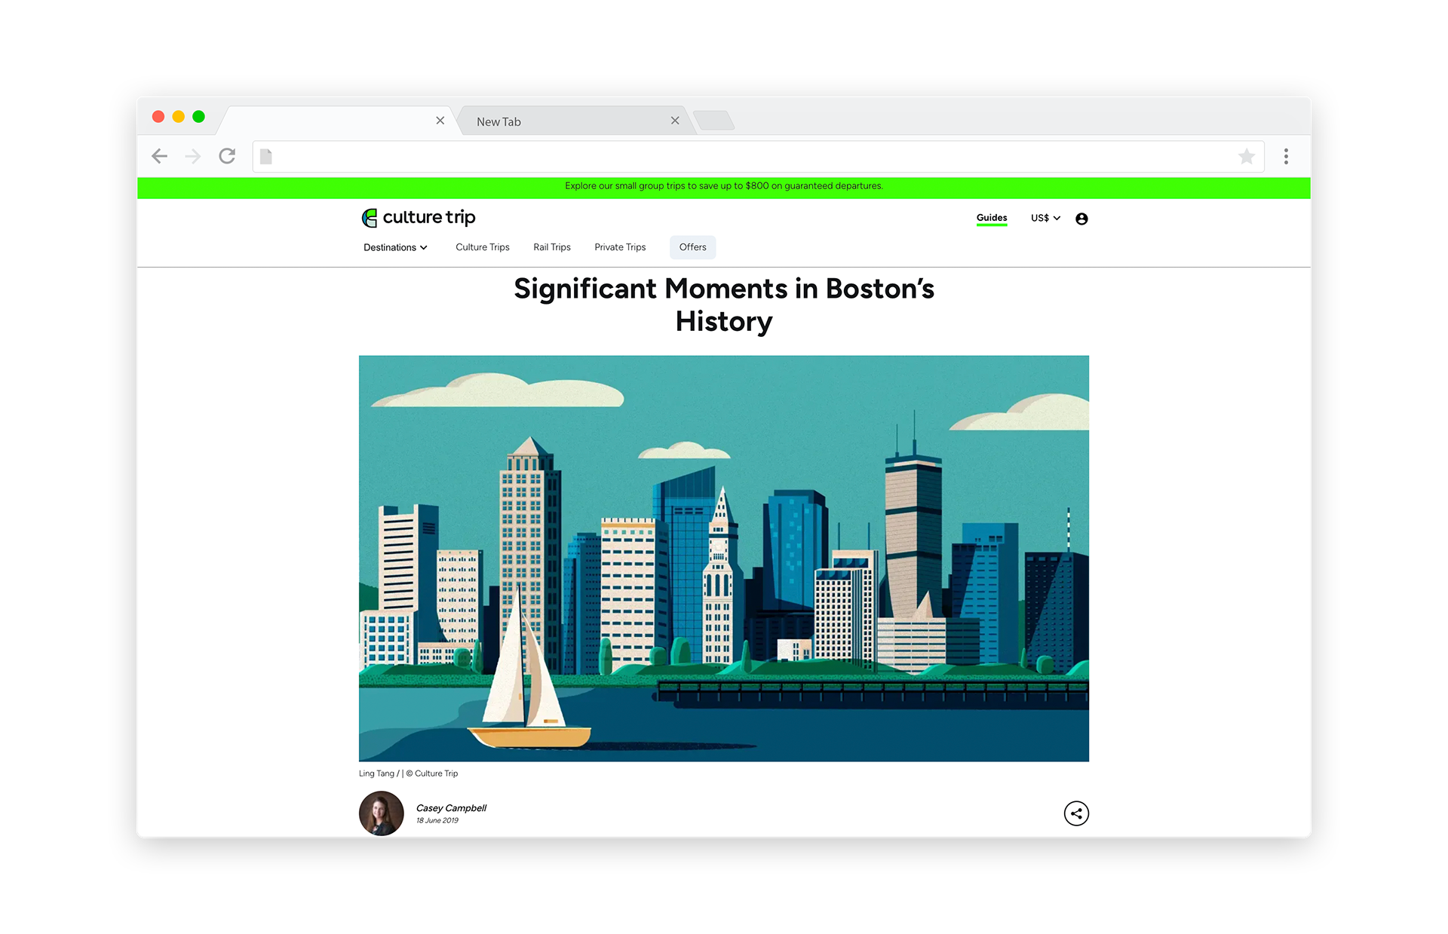Click the browser forward arrow

click(193, 156)
